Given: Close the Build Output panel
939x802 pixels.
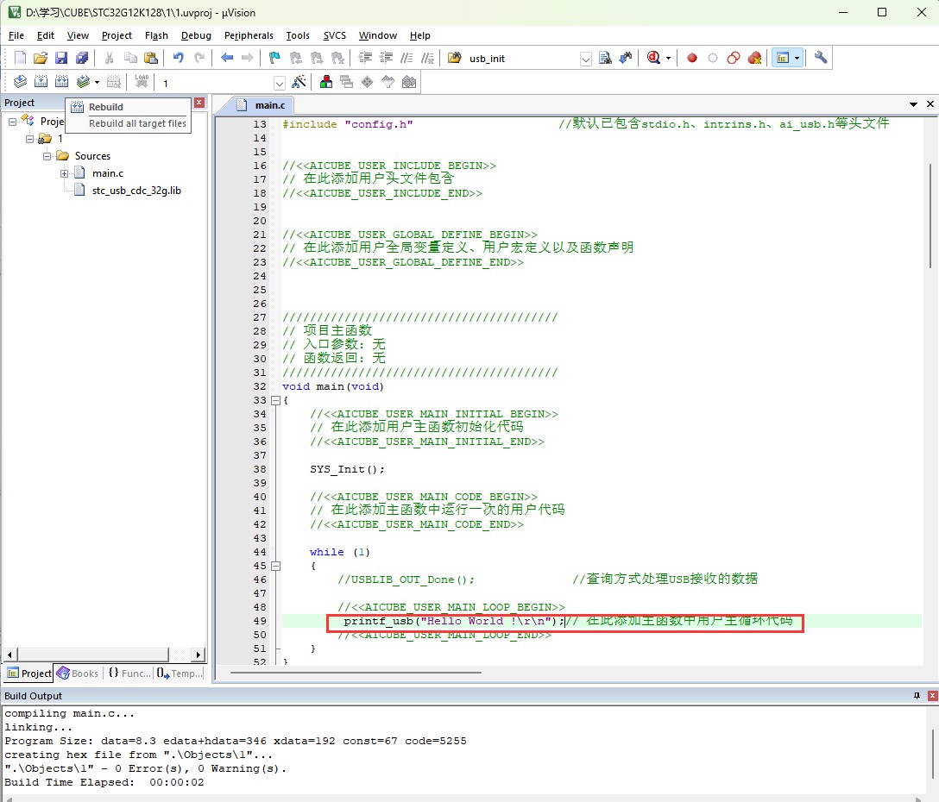Looking at the screenshot, I should [x=932, y=695].
